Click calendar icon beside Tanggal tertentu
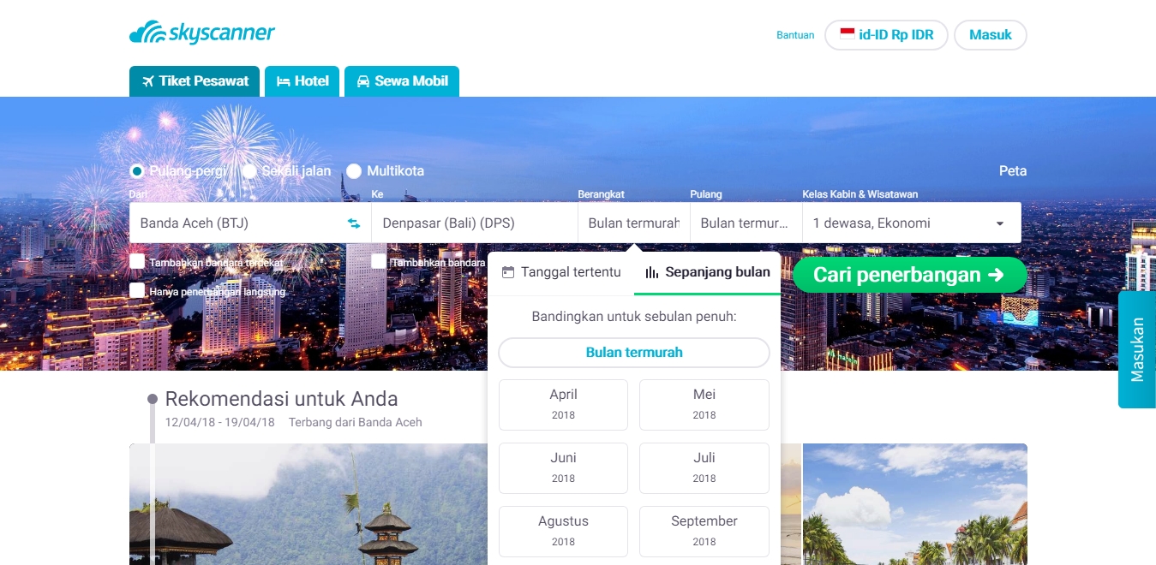 (508, 272)
